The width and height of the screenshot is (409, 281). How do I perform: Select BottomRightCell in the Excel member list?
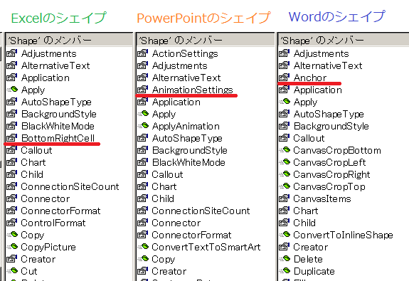58,138
